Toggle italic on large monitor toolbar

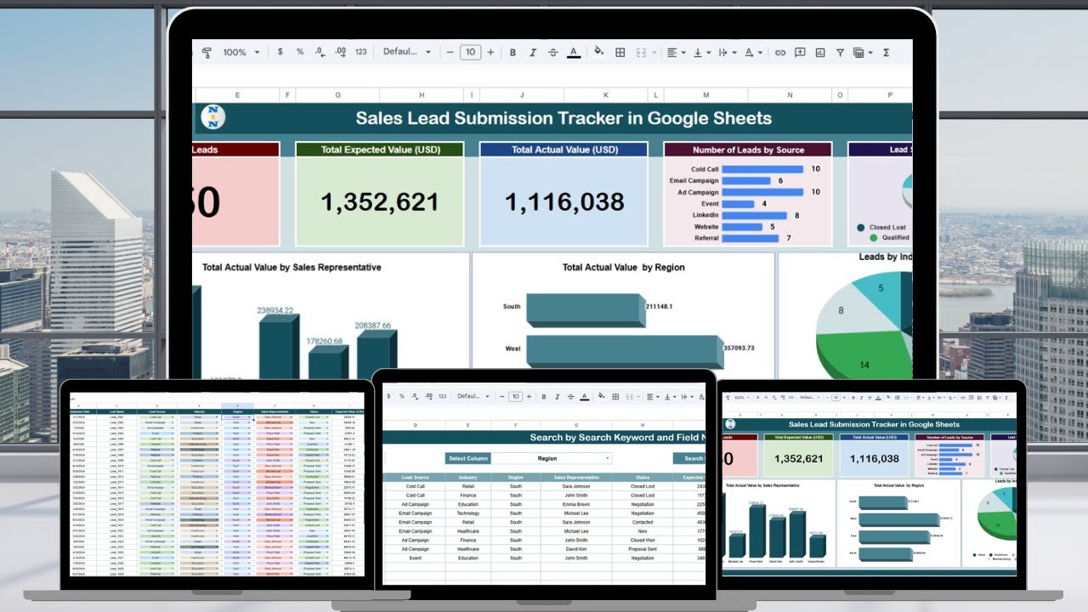click(533, 53)
